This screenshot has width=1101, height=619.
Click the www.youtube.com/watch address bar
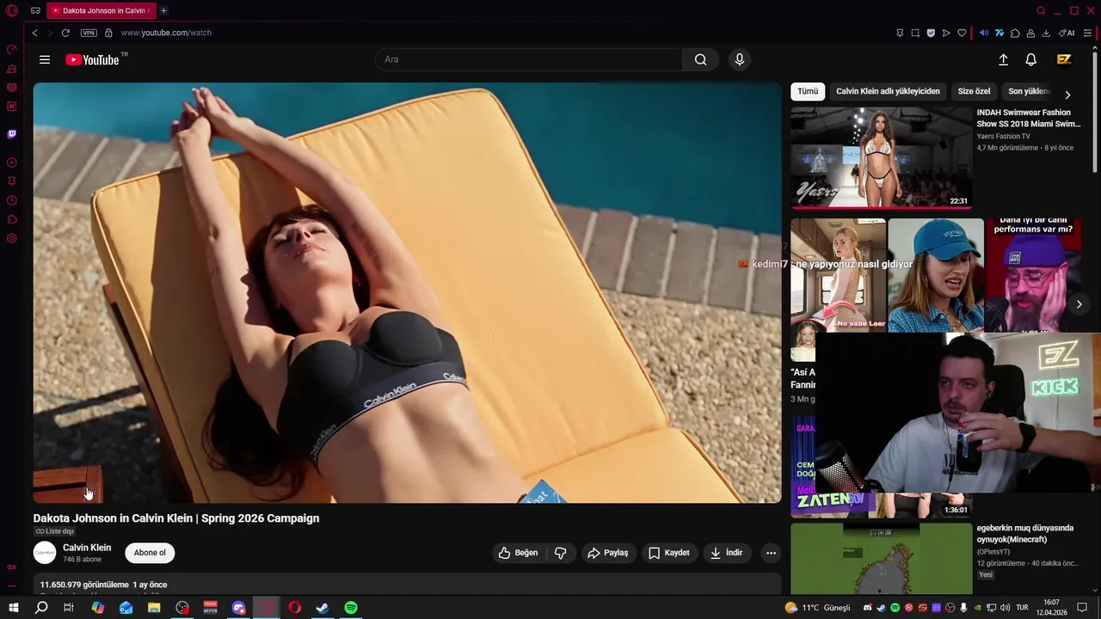point(166,33)
